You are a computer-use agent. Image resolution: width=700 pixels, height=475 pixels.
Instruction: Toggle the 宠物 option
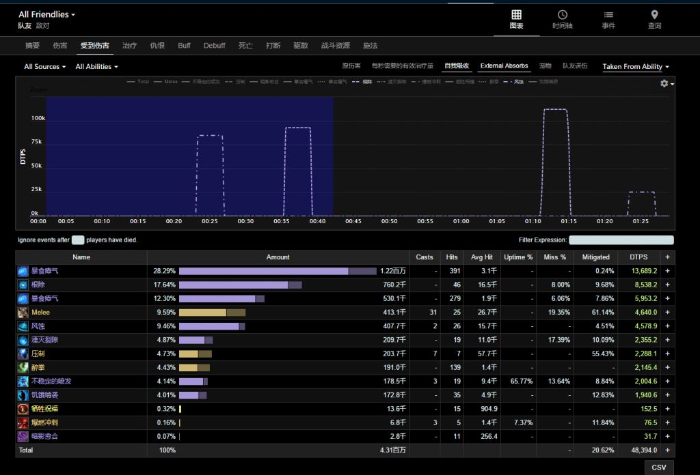(545, 66)
